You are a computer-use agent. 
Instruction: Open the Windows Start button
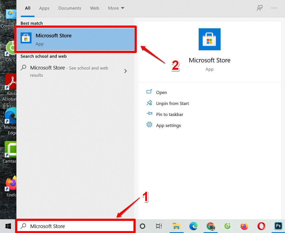click(x=8, y=226)
